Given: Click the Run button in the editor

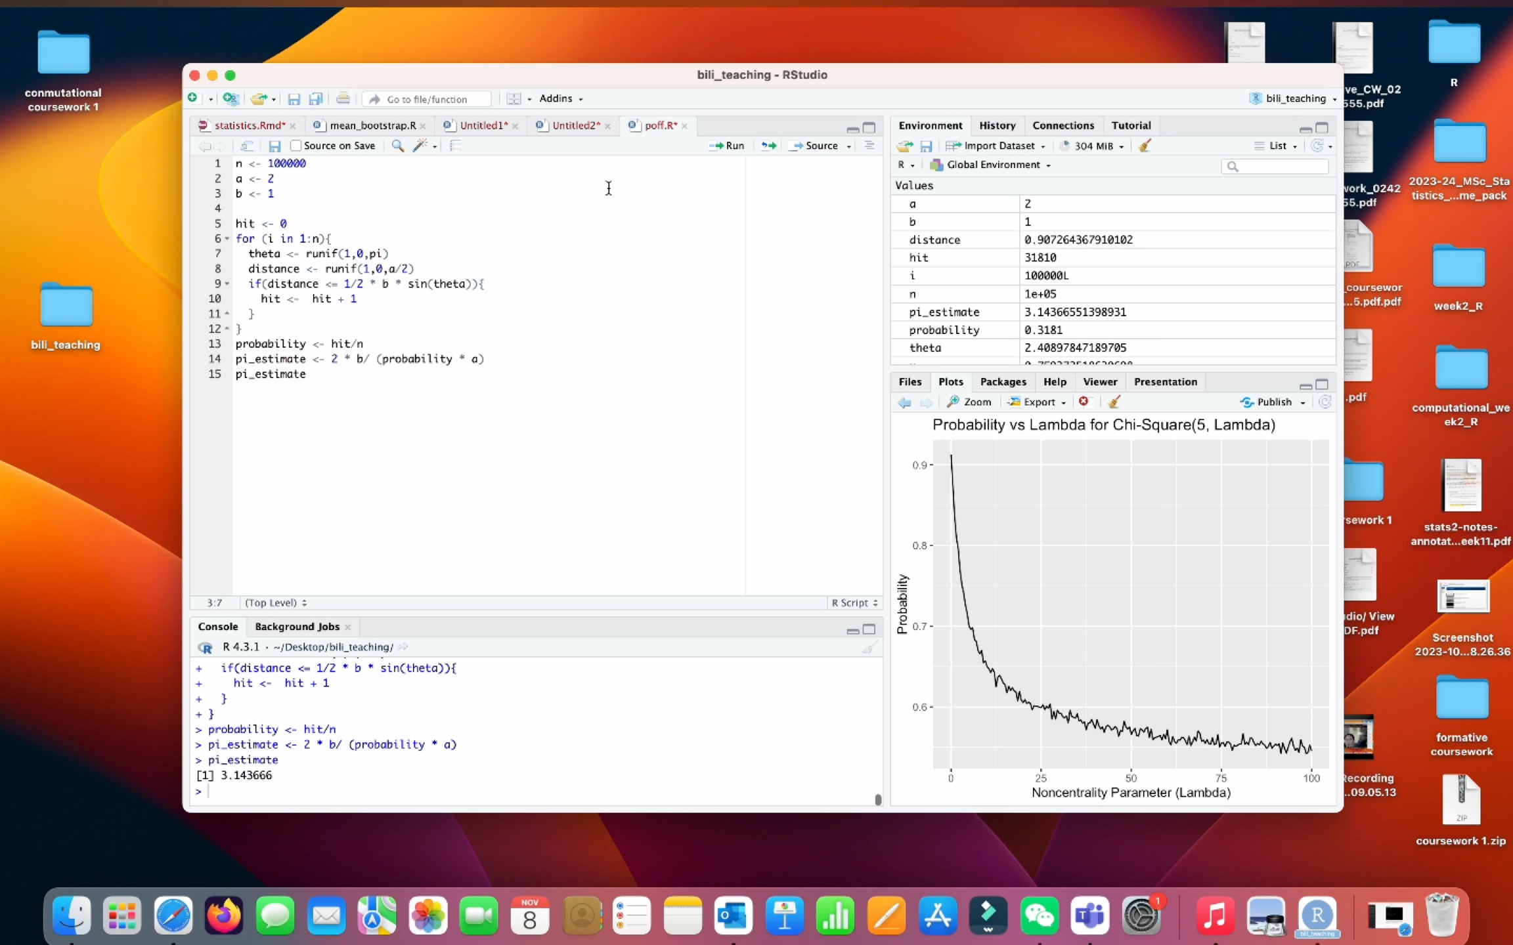Looking at the screenshot, I should (x=727, y=146).
